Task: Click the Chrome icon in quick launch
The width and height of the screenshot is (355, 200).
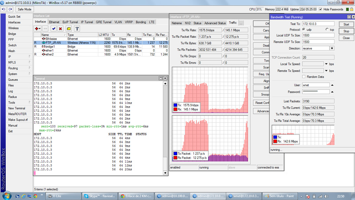Action: tap(35, 196)
